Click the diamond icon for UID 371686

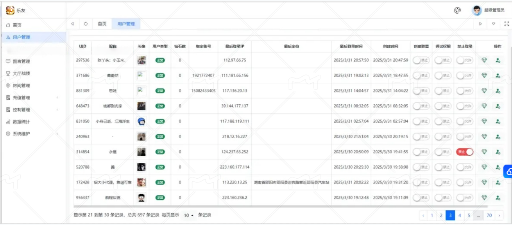pyautogui.click(x=484, y=76)
